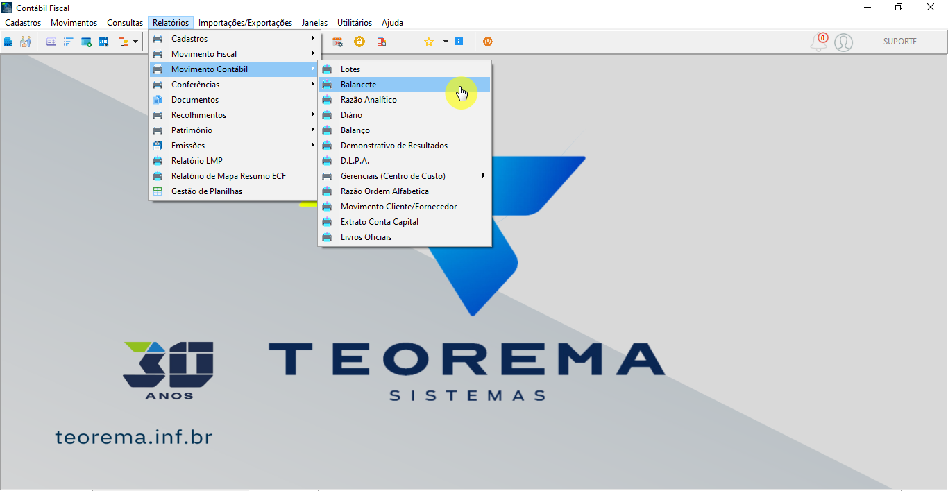This screenshot has height=491, width=948.
Task: Open the Balanço report
Action: 405,130
